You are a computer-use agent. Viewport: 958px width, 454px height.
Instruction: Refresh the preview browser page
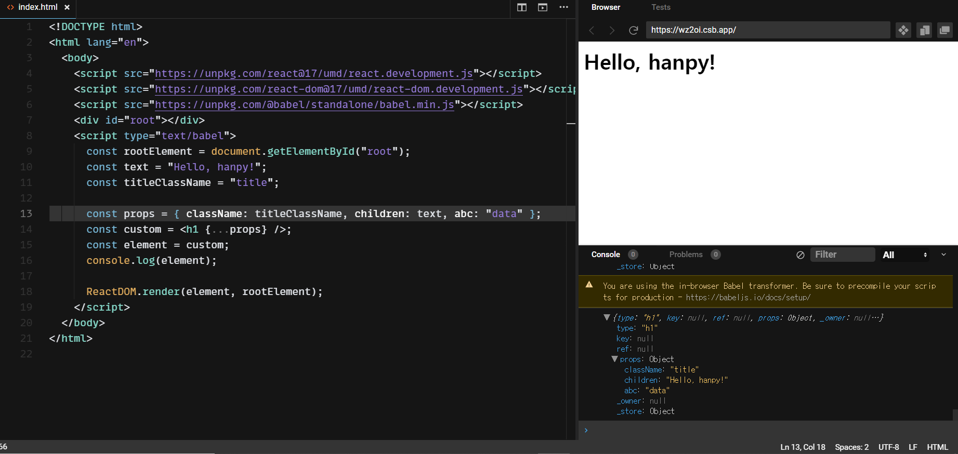tap(633, 30)
